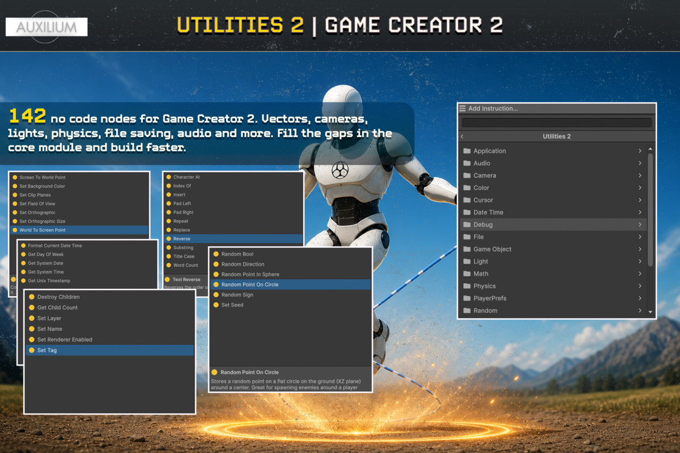Click the yellow dot beside Destroy Children

(x=32, y=297)
